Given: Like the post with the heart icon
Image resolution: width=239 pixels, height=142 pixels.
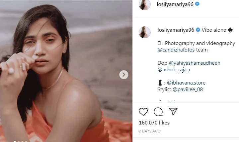Looking at the screenshot, I should coord(143,112).
